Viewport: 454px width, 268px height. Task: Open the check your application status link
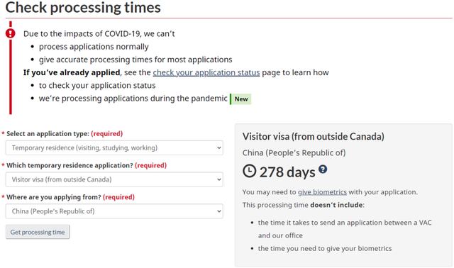coord(206,72)
